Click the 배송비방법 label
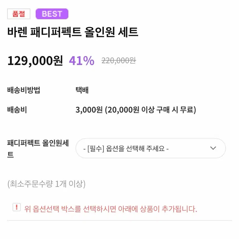Image resolution: width=239 pixels, height=239 pixels. pyautogui.click(x=24, y=90)
